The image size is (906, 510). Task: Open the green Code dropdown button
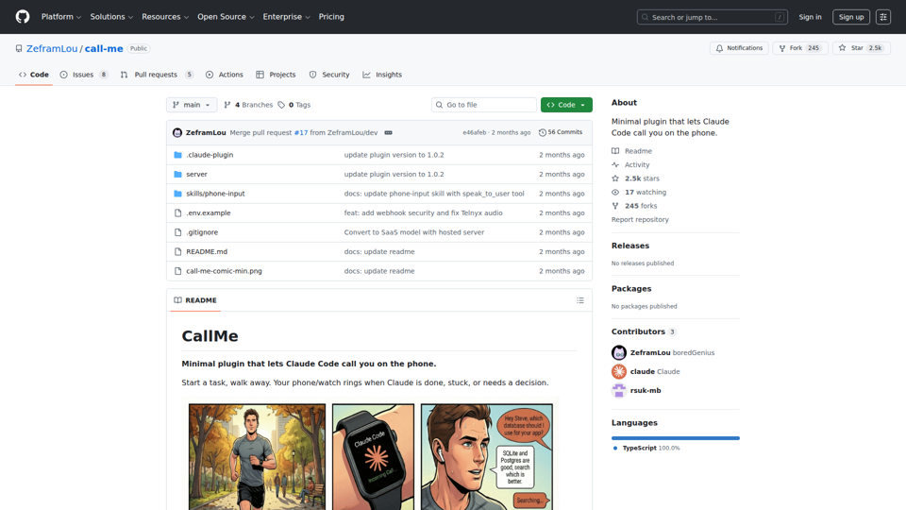(566, 105)
